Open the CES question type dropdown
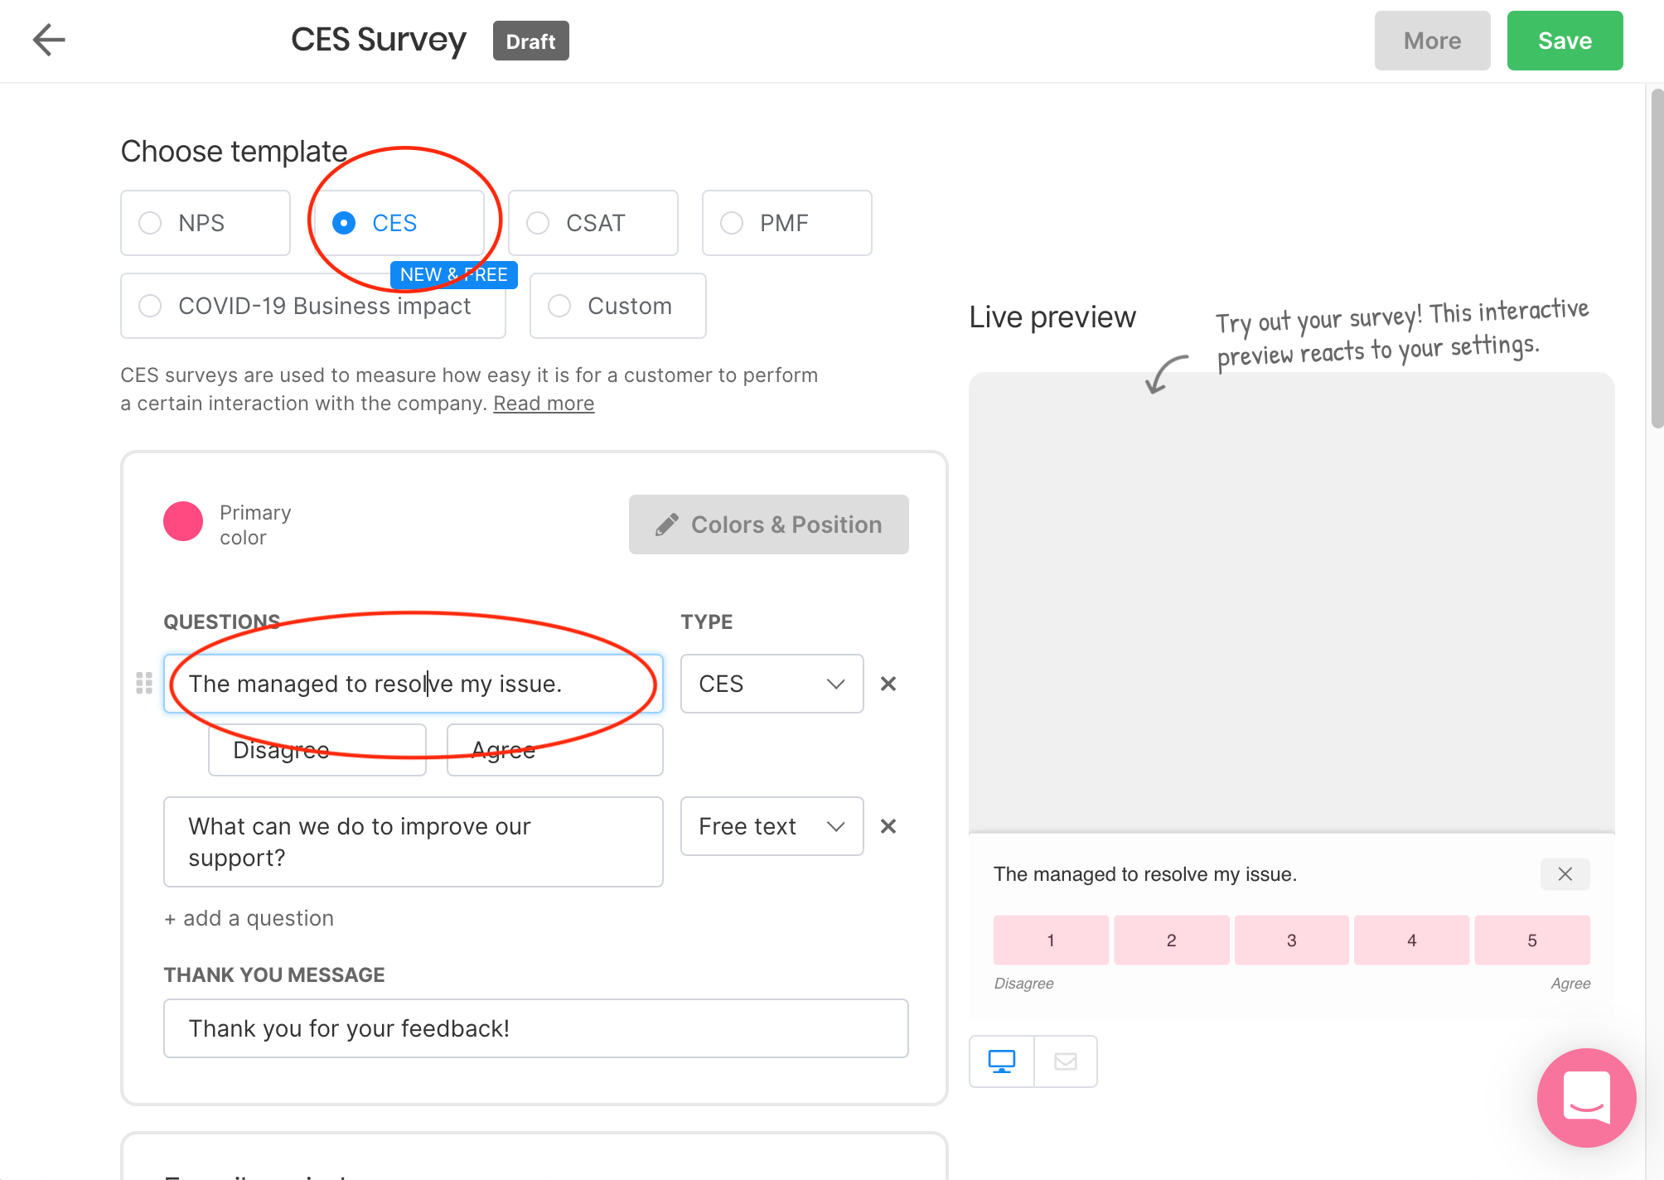Image resolution: width=1664 pixels, height=1180 pixels. [772, 684]
